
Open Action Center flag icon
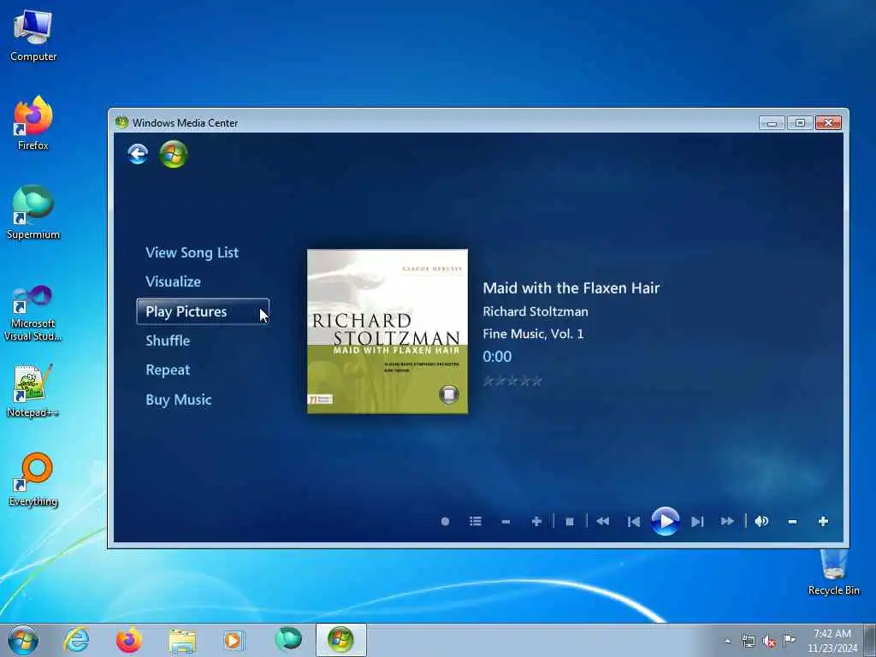789,640
